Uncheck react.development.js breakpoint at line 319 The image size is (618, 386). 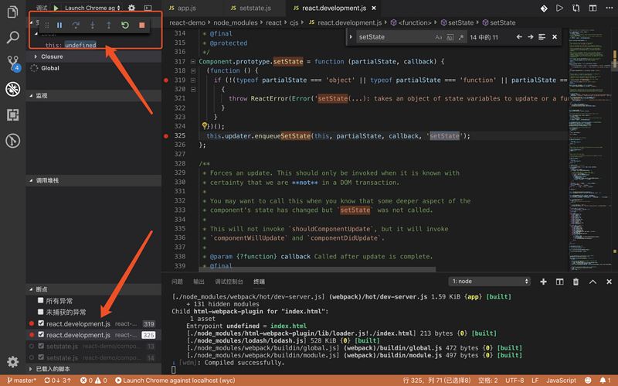tap(41, 323)
